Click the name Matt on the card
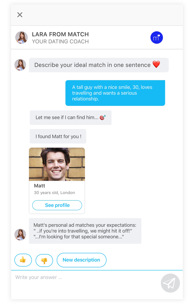Viewport: 194px width, 304px height. (40, 186)
